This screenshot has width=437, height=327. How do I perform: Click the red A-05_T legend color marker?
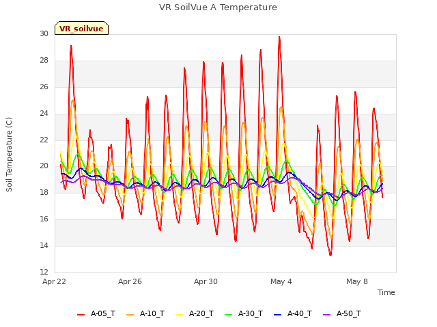coord(81,315)
